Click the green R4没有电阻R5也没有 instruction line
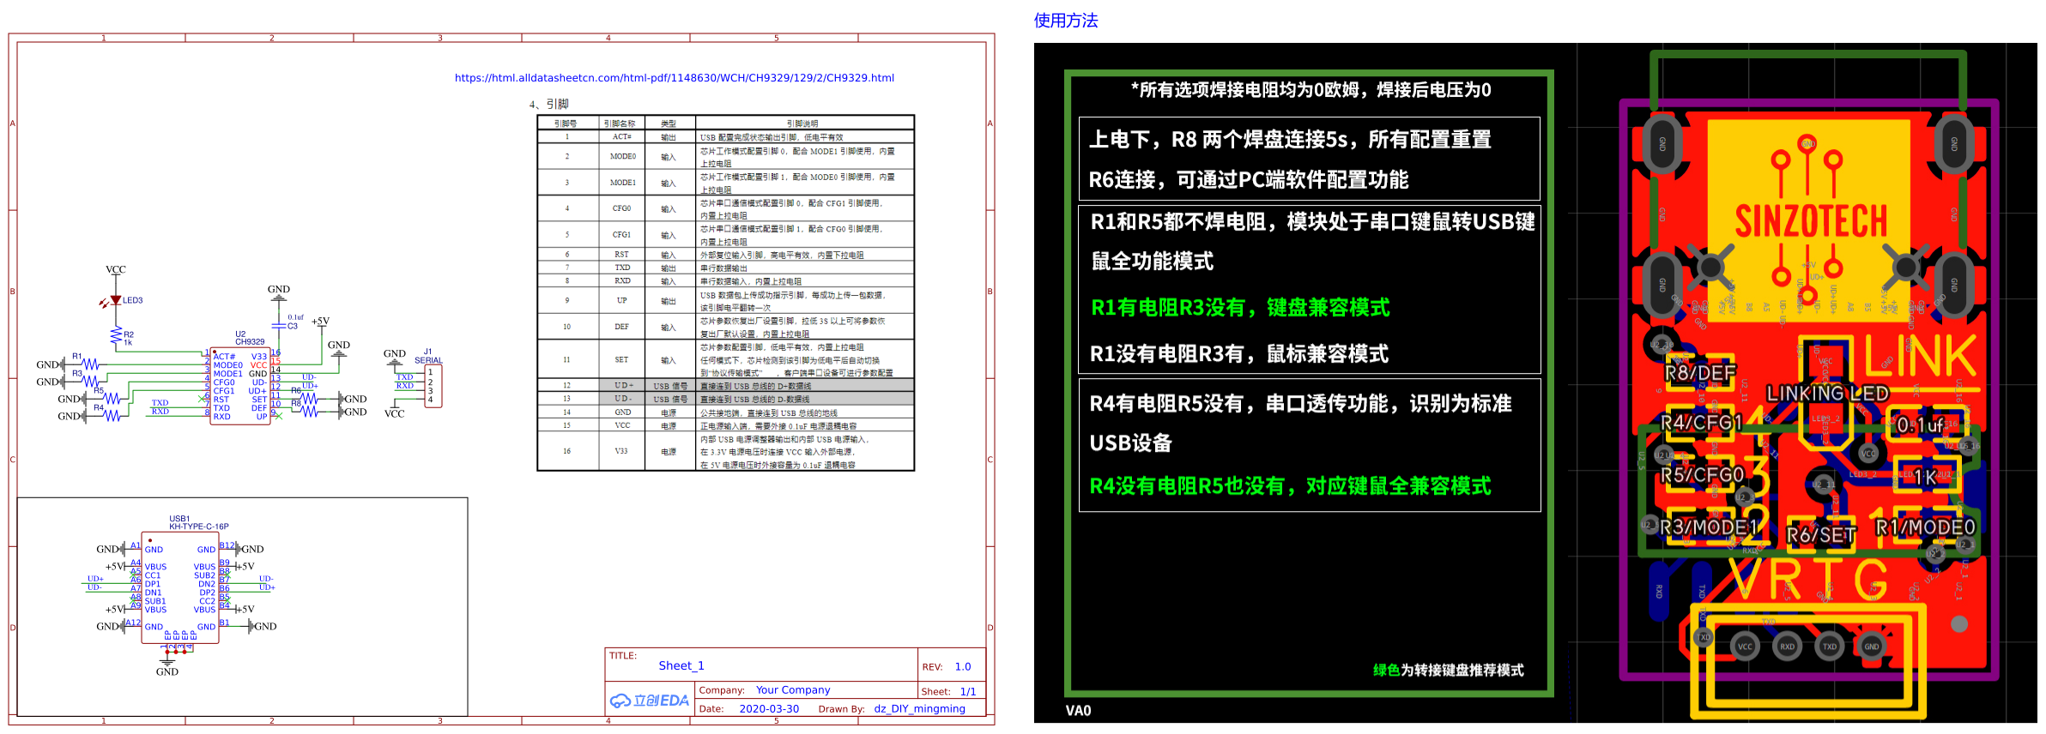 [x=1290, y=486]
